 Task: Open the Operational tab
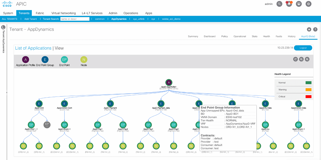click(x=240, y=36)
